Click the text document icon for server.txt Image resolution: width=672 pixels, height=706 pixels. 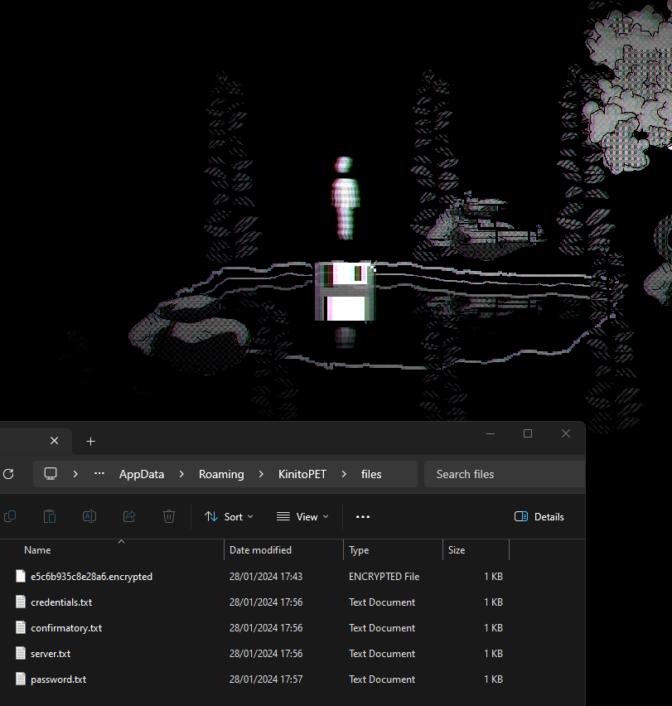point(21,653)
